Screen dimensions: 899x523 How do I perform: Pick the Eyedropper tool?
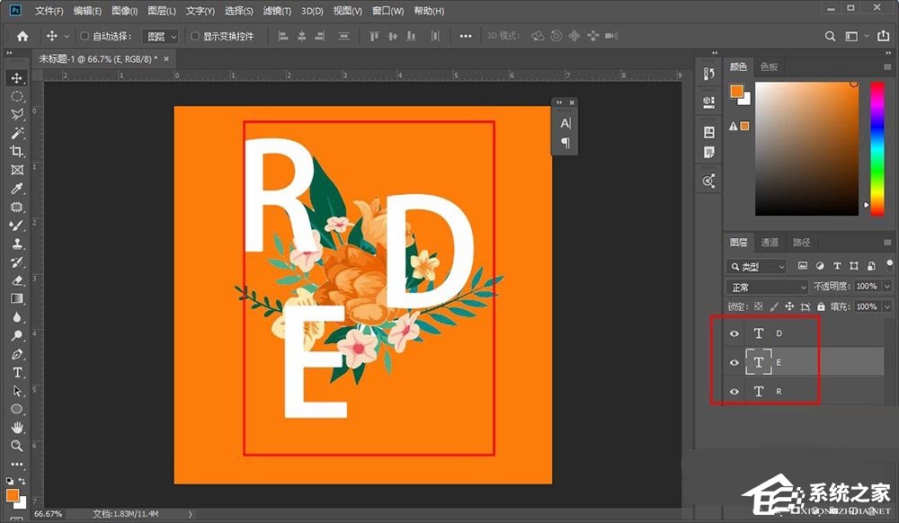click(x=16, y=188)
